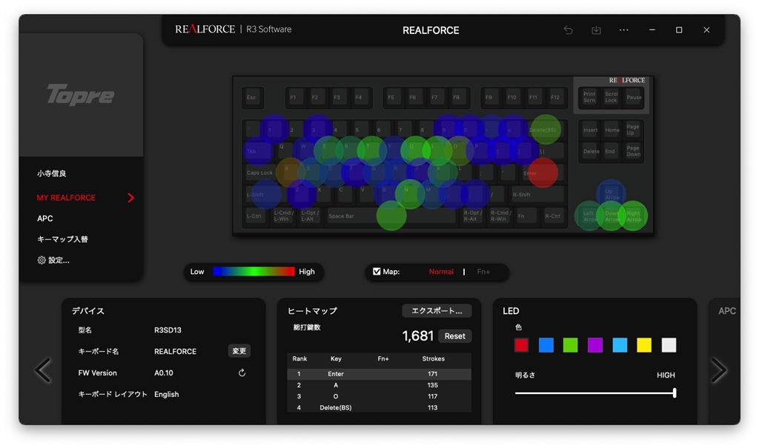Screen dimensions: 759x448
Task: Toggle the Map checkbox
Action: pyautogui.click(x=377, y=272)
